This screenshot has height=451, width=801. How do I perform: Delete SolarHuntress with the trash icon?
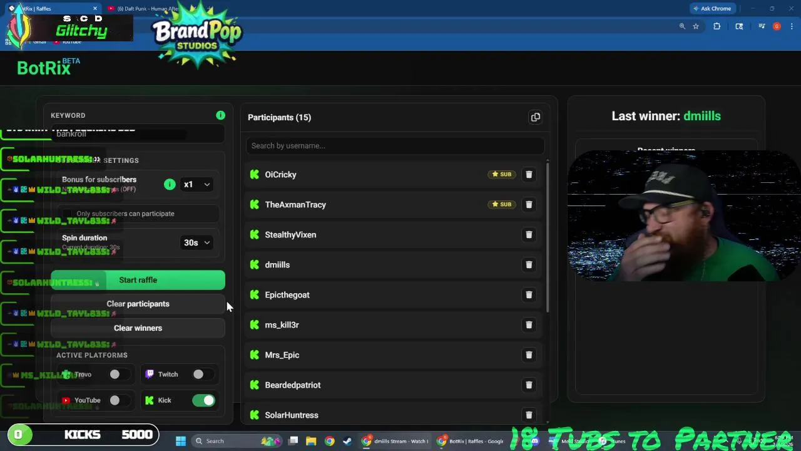(529, 415)
